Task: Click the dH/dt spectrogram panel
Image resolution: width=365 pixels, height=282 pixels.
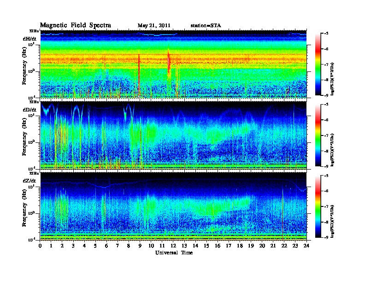Action: pyautogui.click(x=173, y=64)
